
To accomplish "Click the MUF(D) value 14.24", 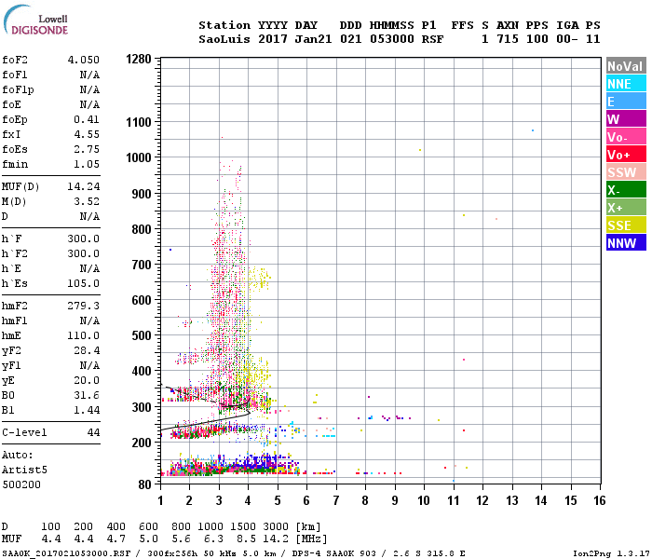I will click(84, 186).
